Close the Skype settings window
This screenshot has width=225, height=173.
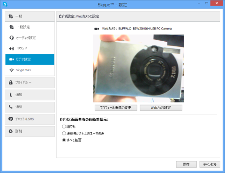click(217, 3)
